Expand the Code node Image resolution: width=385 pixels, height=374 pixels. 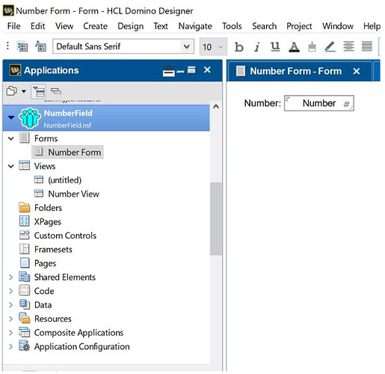10,291
